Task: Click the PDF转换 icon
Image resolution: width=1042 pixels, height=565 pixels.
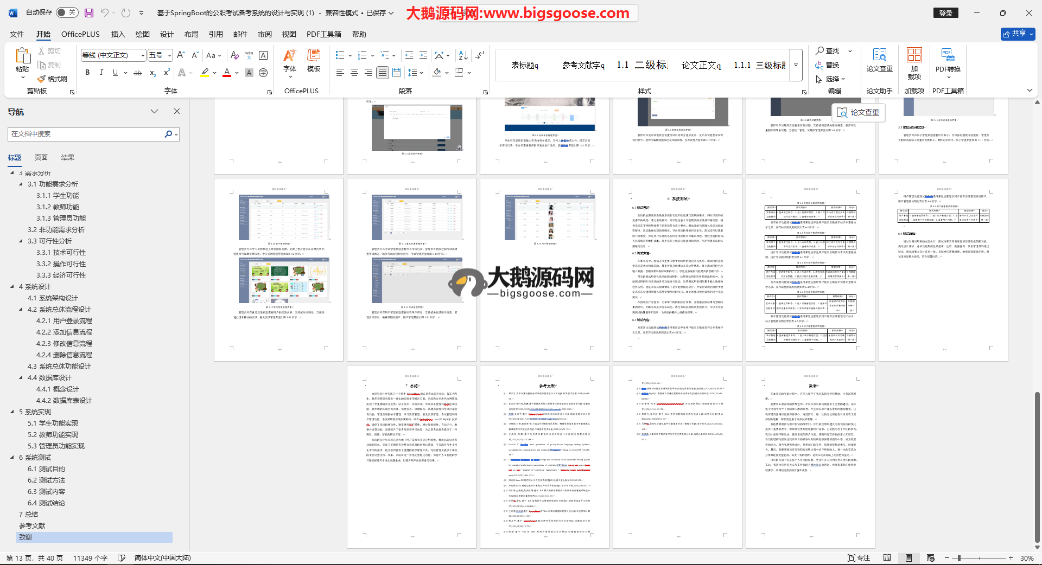Action: 948,60
